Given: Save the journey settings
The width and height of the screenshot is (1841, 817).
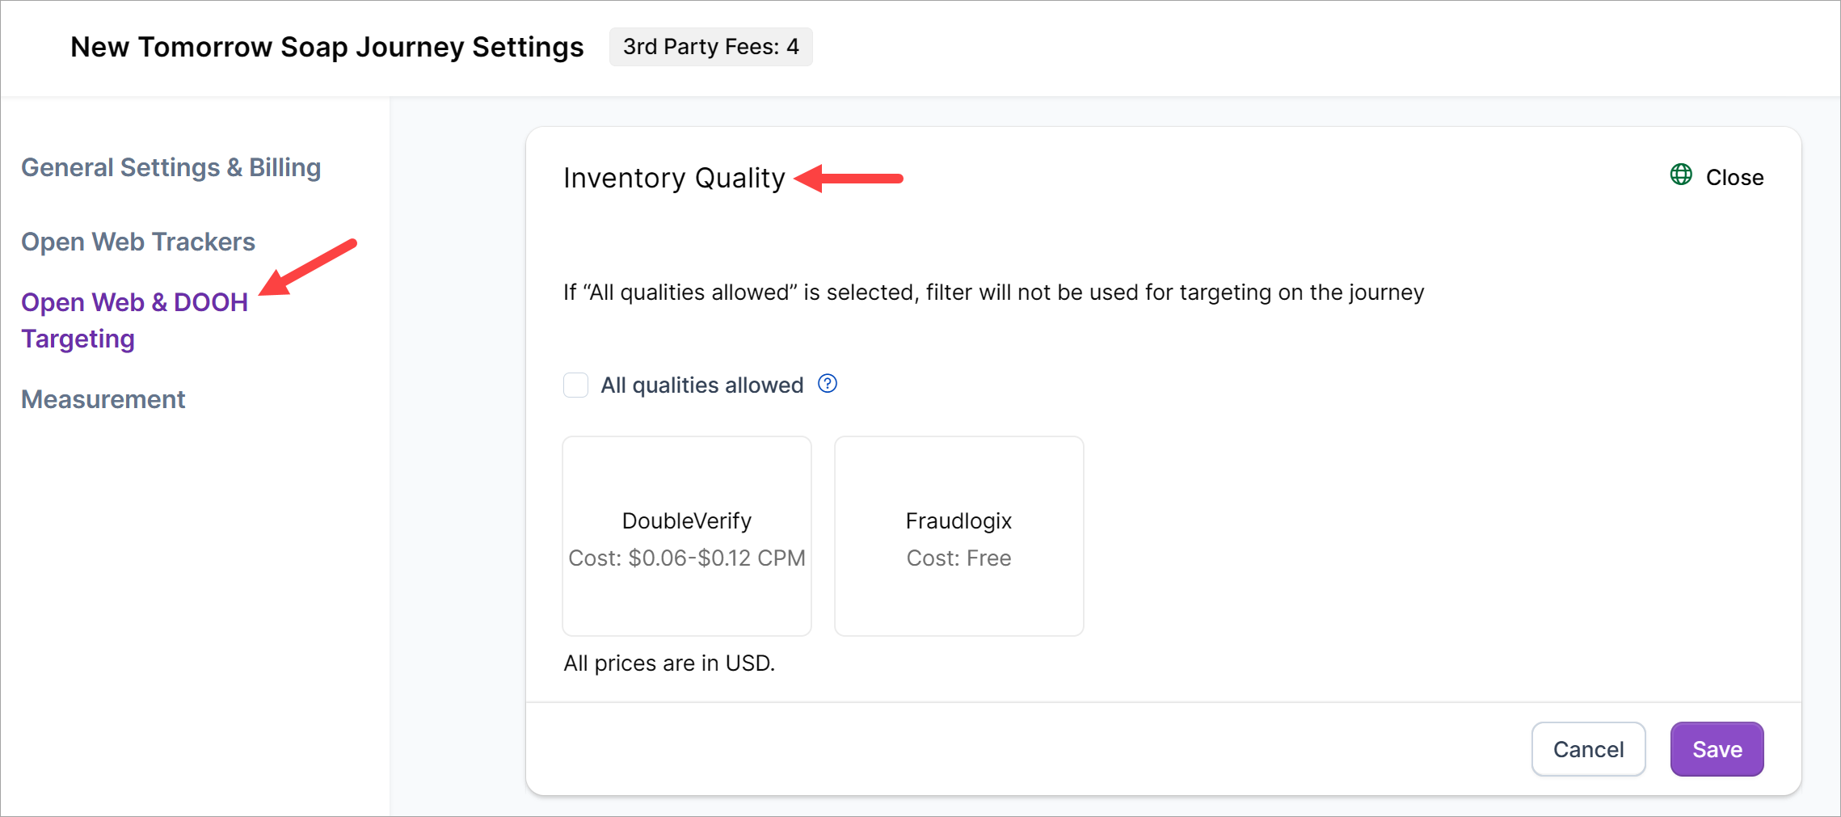Looking at the screenshot, I should pos(1717,749).
